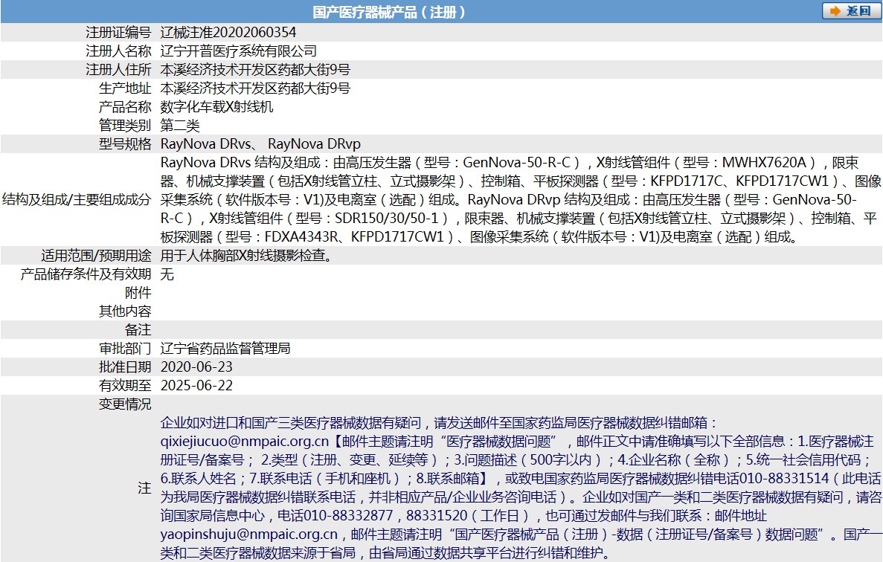
Task: Click the label 有效期至
Action: (125, 385)
